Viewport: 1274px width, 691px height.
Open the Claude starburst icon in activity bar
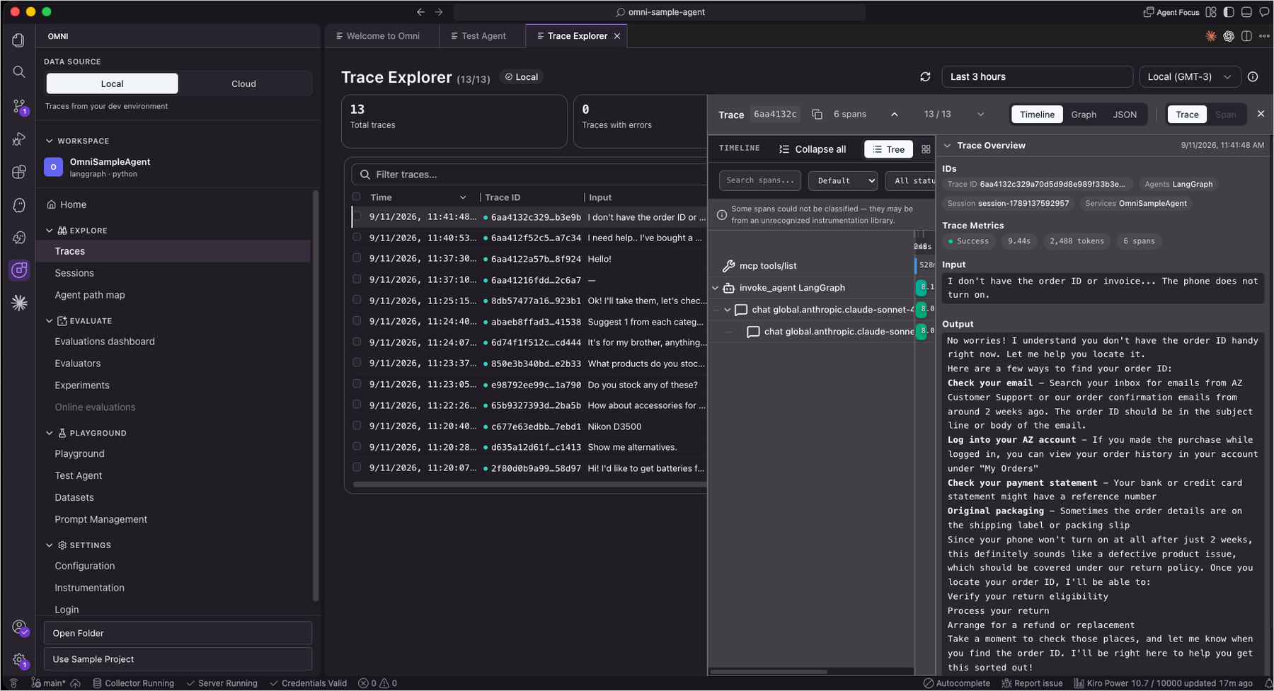19,303
